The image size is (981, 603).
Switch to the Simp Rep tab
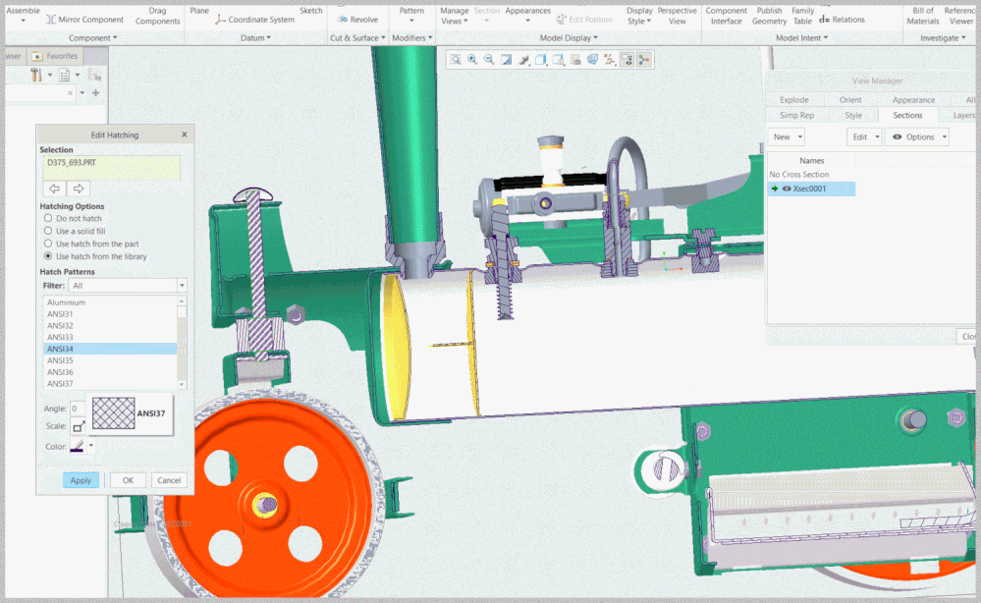(x=796, y=115)
